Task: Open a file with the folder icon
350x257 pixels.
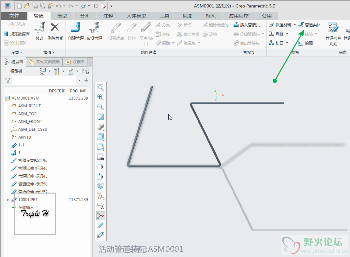Action: point(27,6)
